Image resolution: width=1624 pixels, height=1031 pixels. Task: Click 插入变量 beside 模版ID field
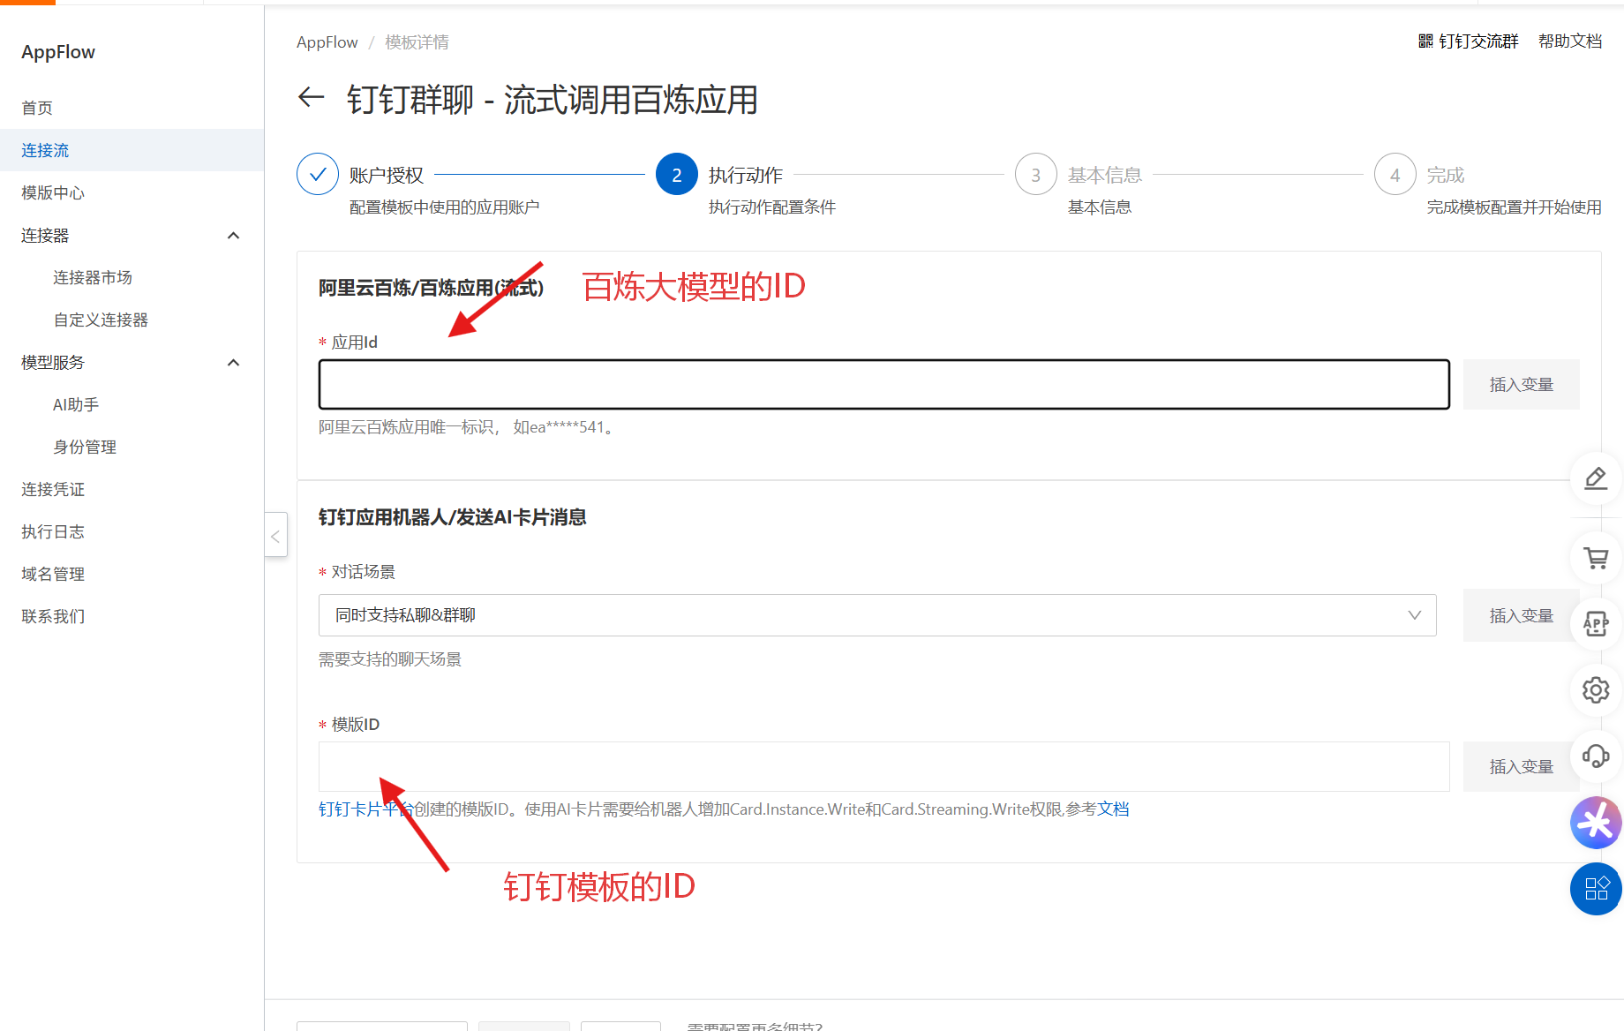[x=1521, y=766]
